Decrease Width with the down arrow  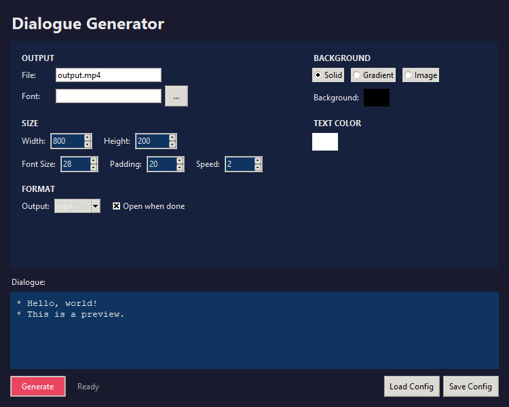[x=88, y=144]
